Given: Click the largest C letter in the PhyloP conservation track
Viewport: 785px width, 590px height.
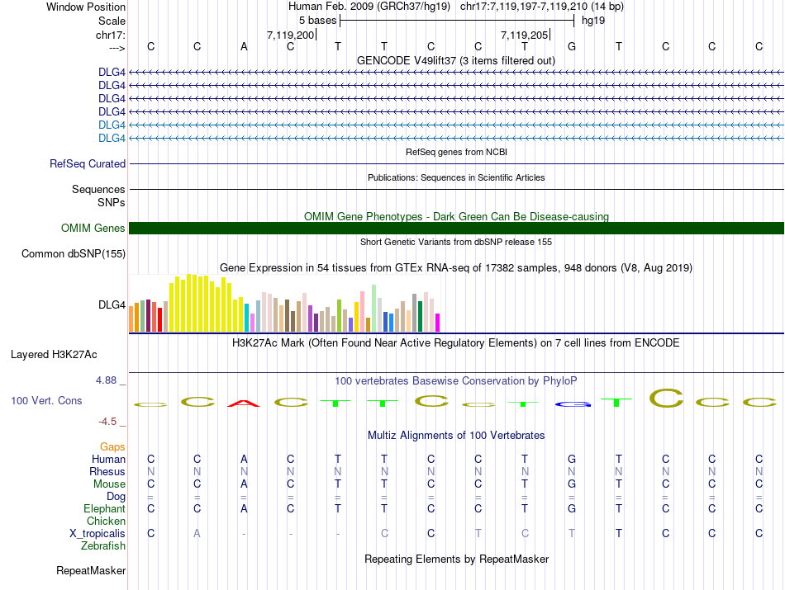Looking at the screenshot, I should (666, 398).
